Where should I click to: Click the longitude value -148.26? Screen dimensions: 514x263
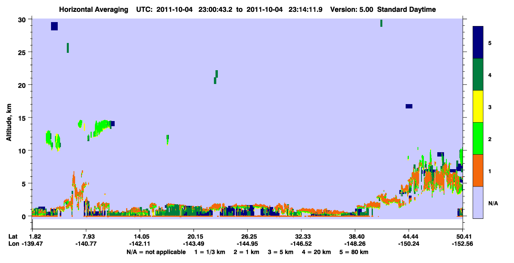[x=355, y=244]
